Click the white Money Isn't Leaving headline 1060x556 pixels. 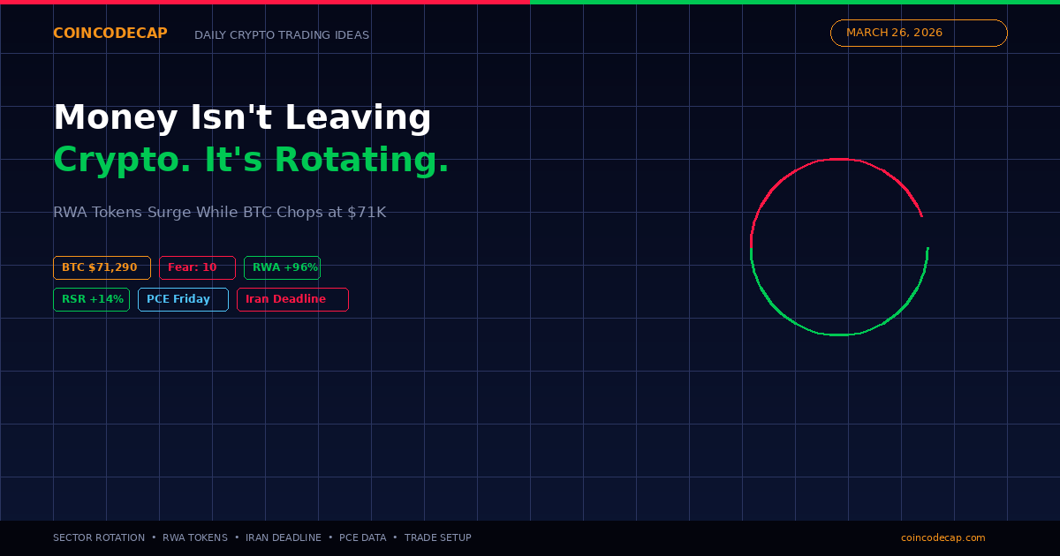coord(242,118)
